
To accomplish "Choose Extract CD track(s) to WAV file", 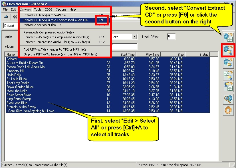I will click(64, 15).
